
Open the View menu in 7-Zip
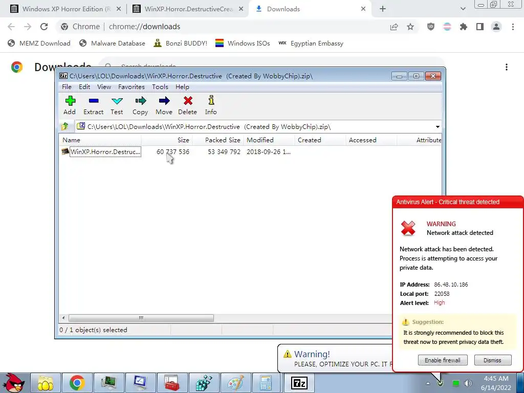[104, 87]
